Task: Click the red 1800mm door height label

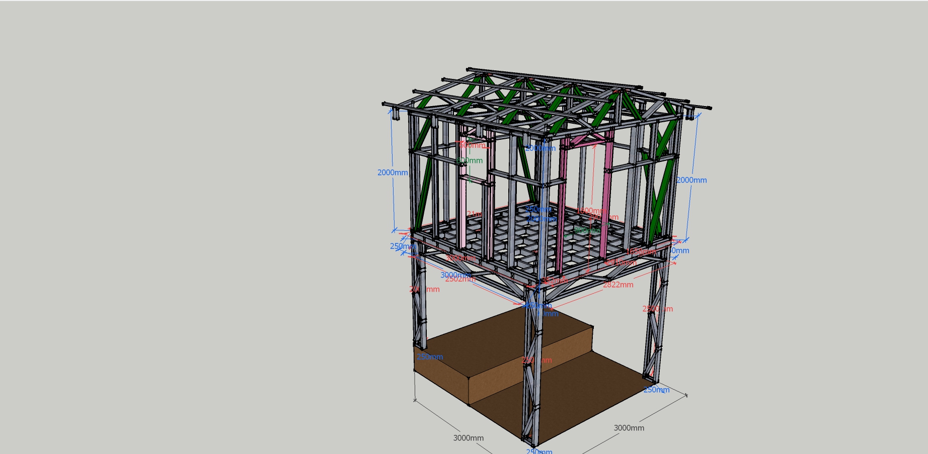Action: tap(591, 211)
